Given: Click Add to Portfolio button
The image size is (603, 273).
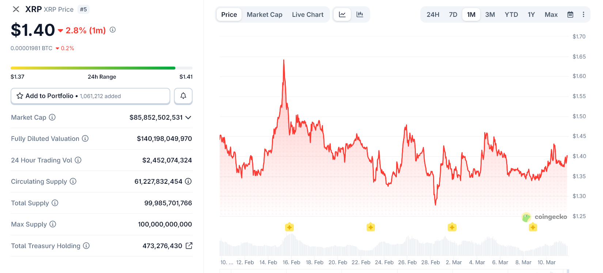Looking at the screenshot, I should pyautogui.click(x=90, y=96).
